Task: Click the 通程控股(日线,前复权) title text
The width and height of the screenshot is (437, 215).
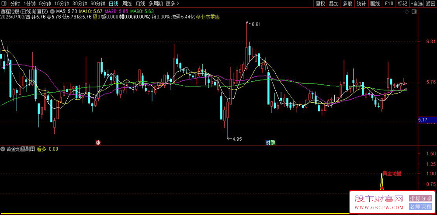Action: pyautogui.click(x=24, y=11)
